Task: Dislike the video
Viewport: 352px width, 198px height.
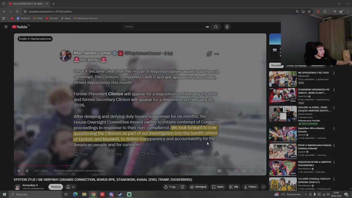Action: [x=182, y=187]
